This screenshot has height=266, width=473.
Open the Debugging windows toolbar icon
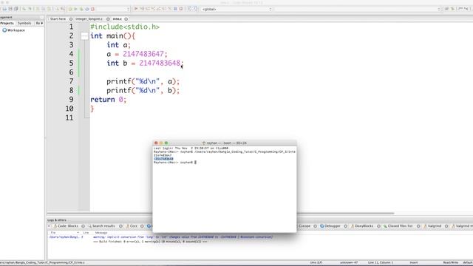tap(190, 9)
